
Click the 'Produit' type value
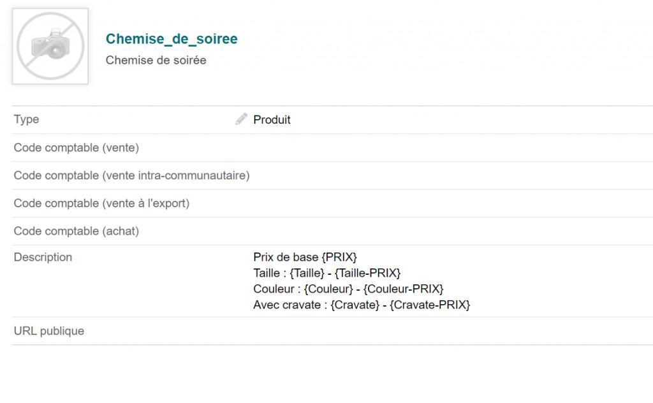[x=272, y=120]
